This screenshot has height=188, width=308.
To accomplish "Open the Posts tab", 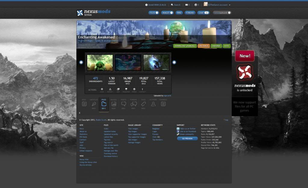I will pos(124,104).
